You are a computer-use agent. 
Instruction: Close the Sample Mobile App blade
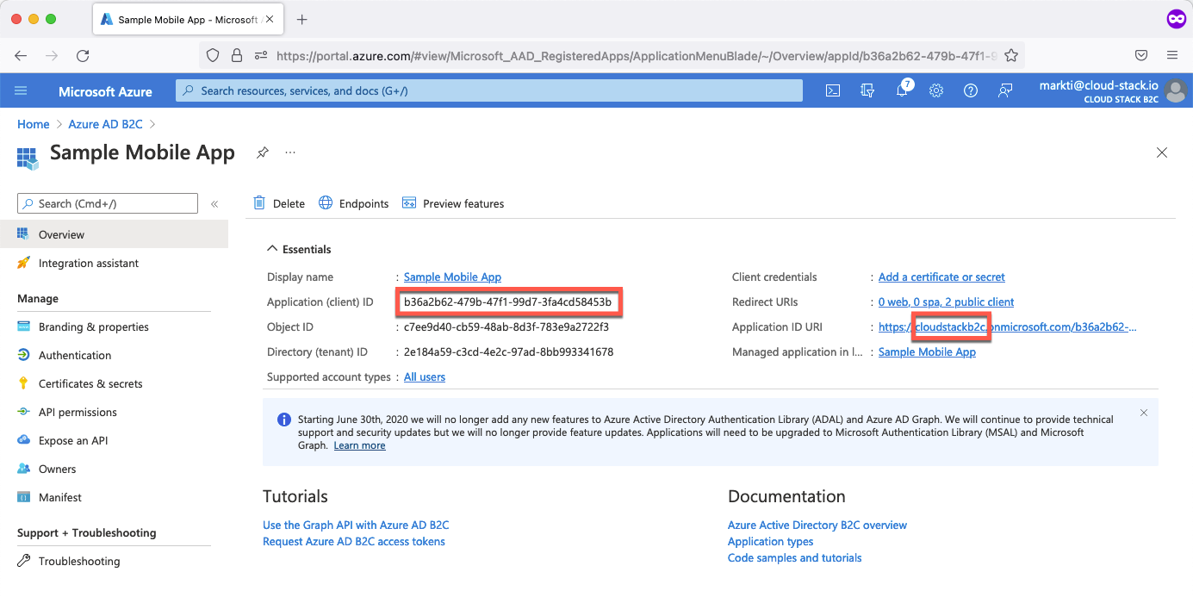(1162, 152)
